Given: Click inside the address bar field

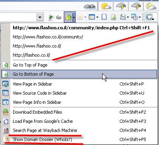Looking at the screenshot, I should click(x=18, y=17).
